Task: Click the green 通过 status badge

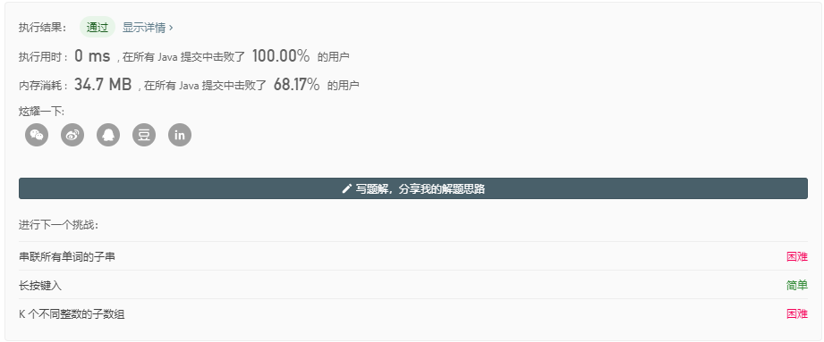Action: click(98, 28)
